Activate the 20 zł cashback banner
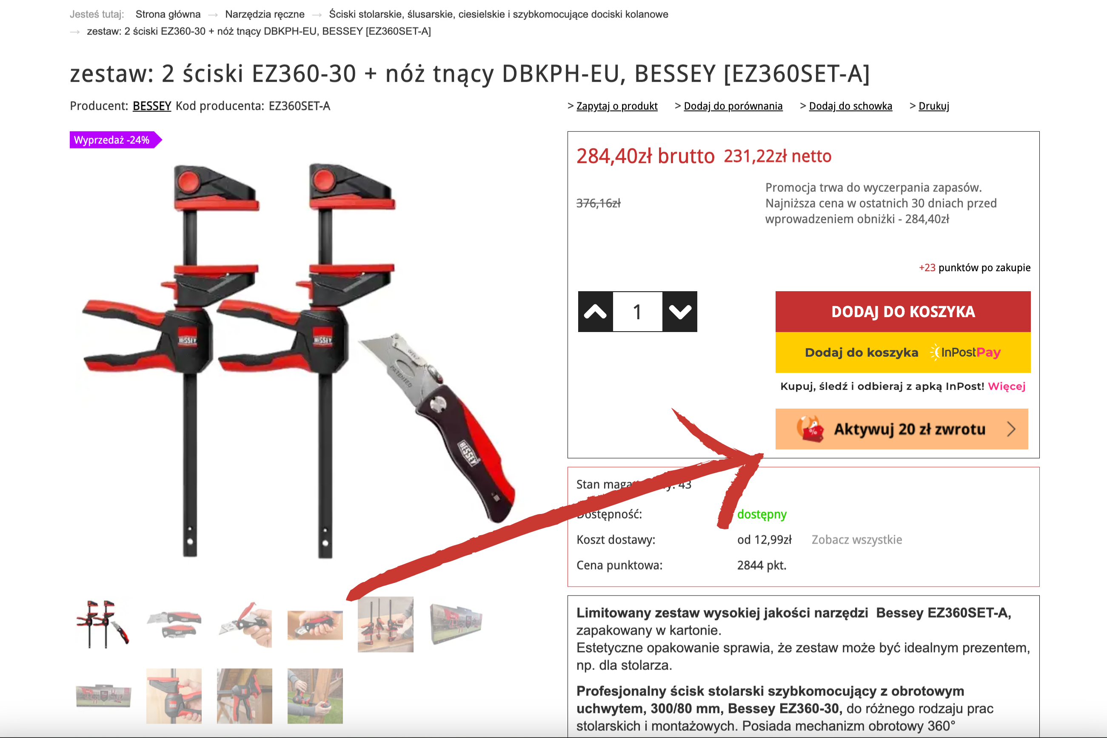Image resolution: width=1107 pixels, height=738 pixels. (902, 429)
